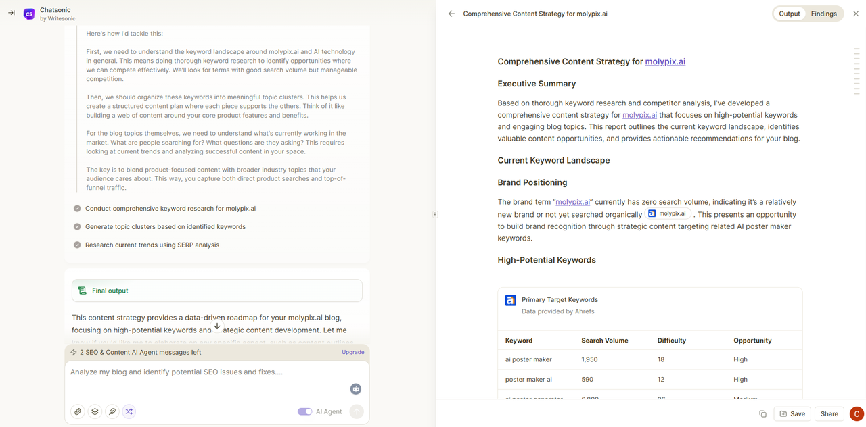This screenshot has width=866, height=427.
Task: Expand the collapsed sidebar arrow icon
Action: [12, 14]
